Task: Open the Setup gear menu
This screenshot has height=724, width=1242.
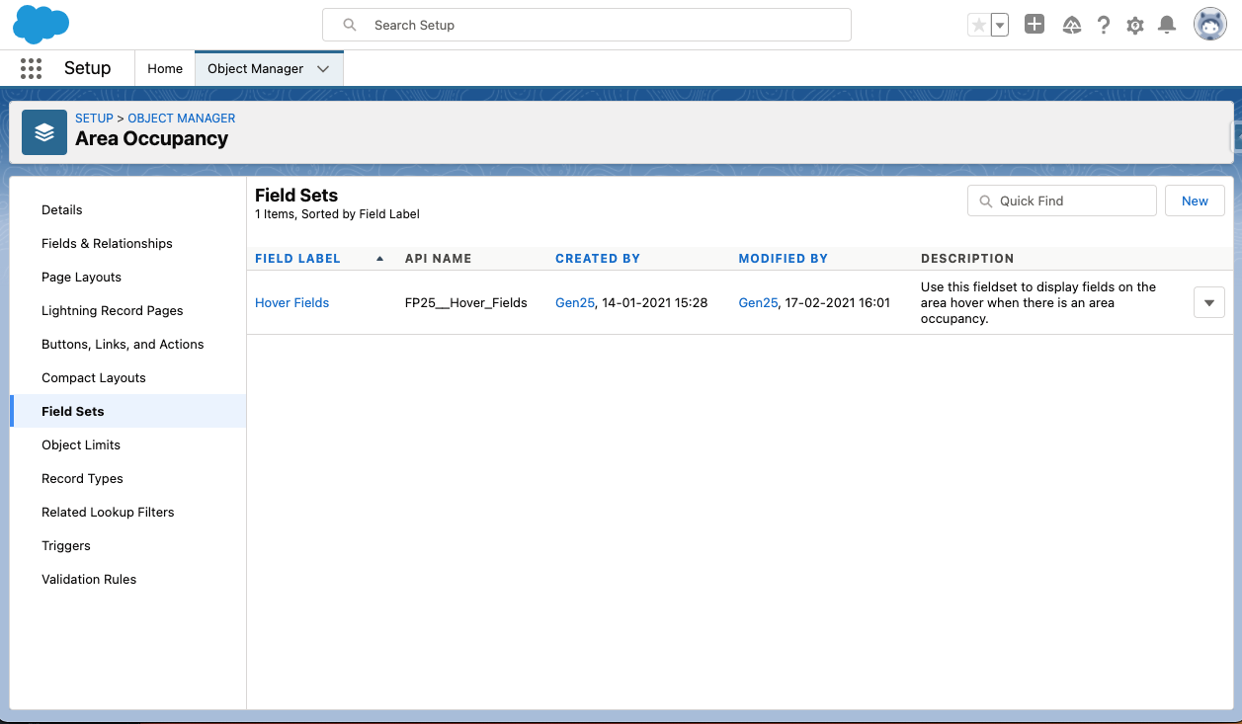Action: [1135, 26]
